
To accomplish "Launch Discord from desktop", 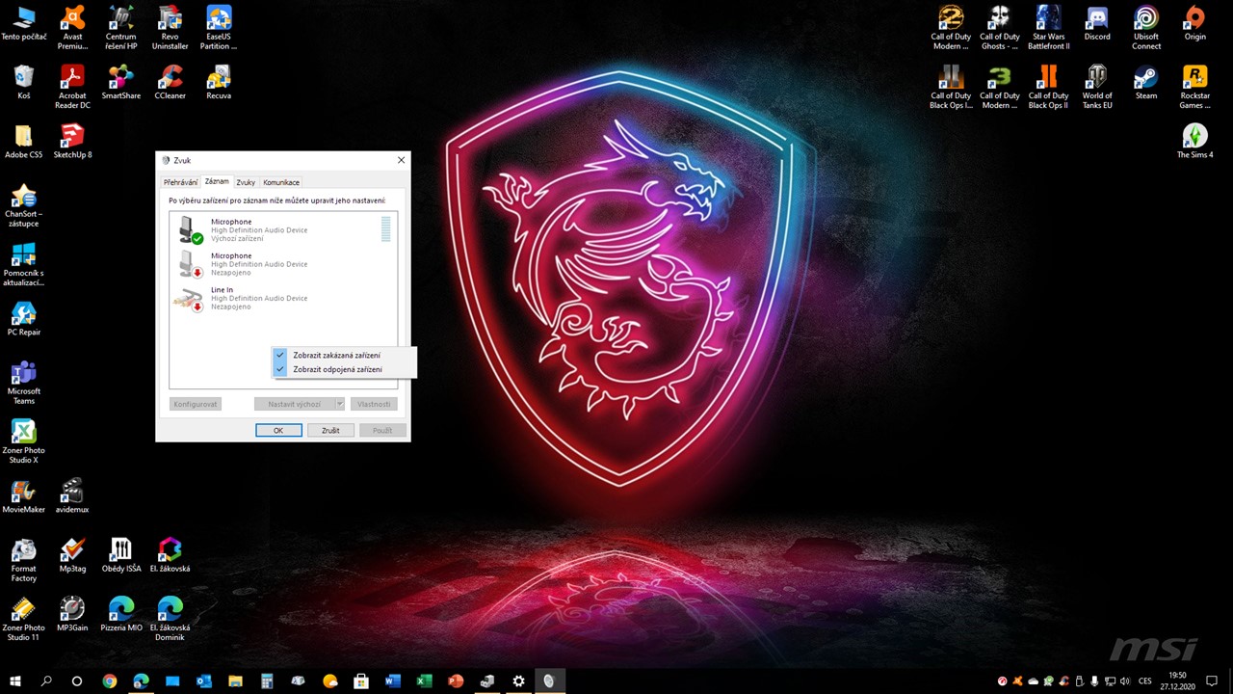I will click(x=1097, y=23).
